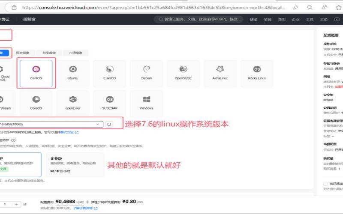Viewport: 343px width, 214px height.
Task: Tick the agreement checkbox in summary panel
Action: [325, 184]
